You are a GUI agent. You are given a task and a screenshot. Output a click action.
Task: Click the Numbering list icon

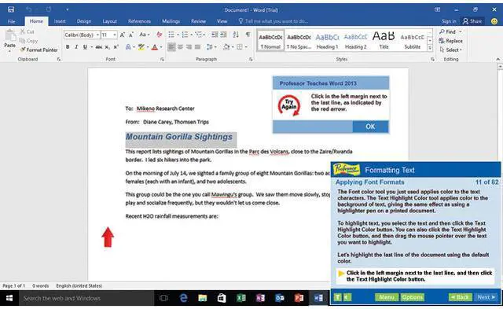(x=185, y=35)
